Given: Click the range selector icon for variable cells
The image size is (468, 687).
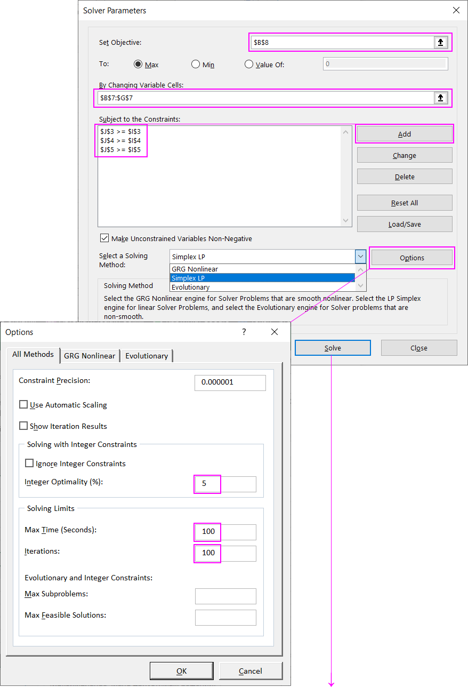Looking at the screenshot, I should 441,98.
